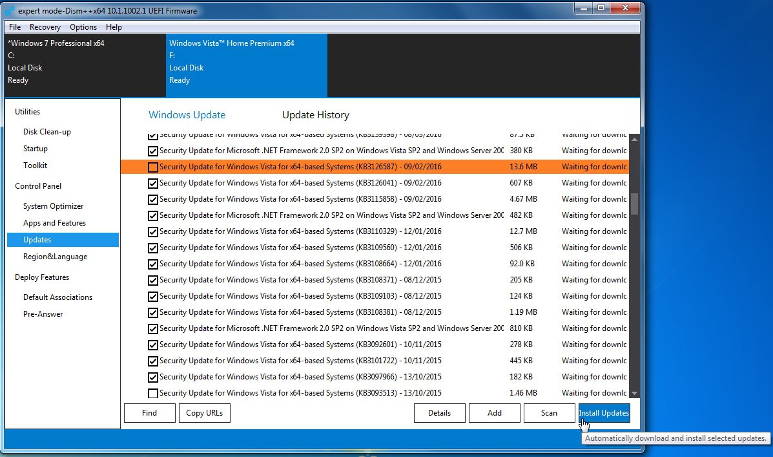The image size is (773, 457).
Task: Click the size value "13.6 MB"
Action: [x=523, y=167]
